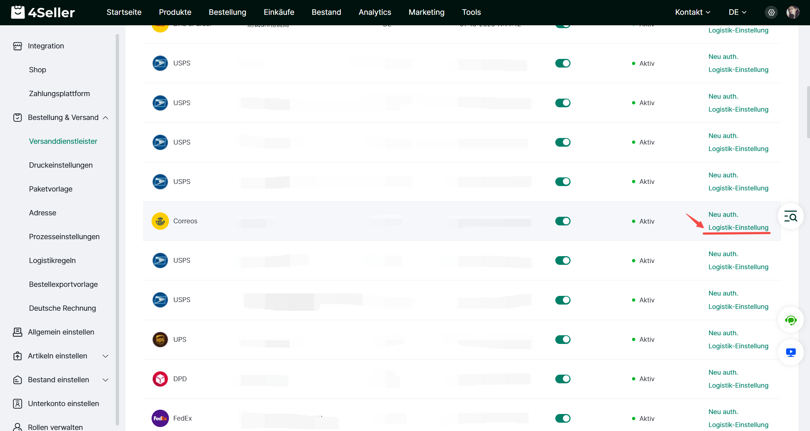Click the settings gear icon in header
This screenshot has width=810, height=431.
tap(771, 12)
